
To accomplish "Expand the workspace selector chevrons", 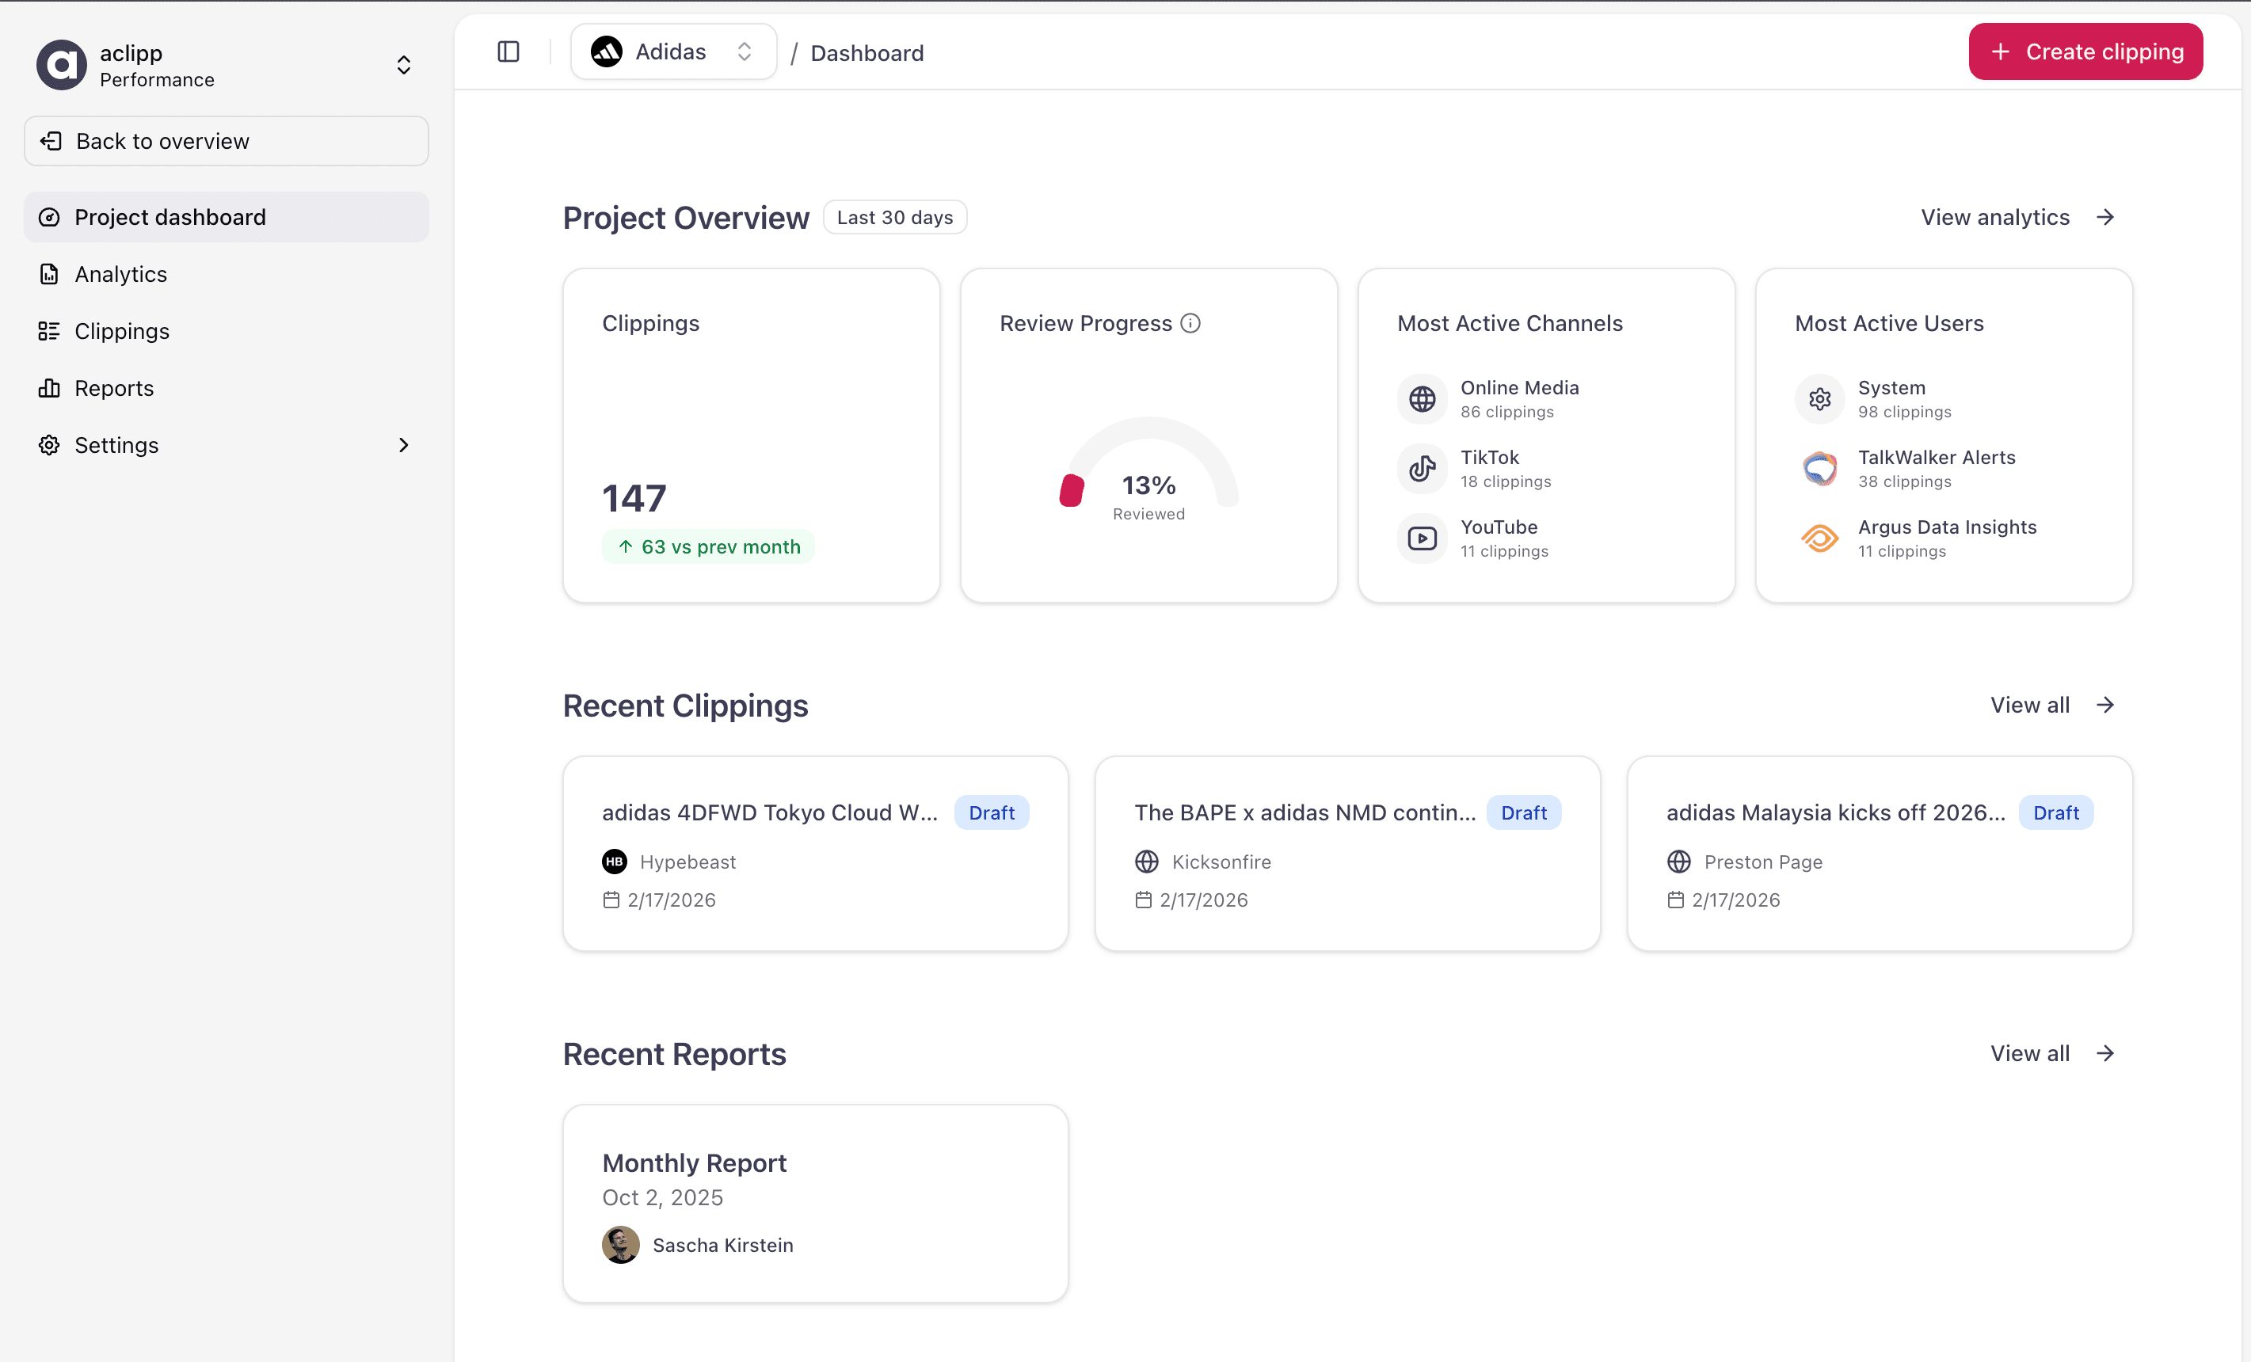I will 403,64.
